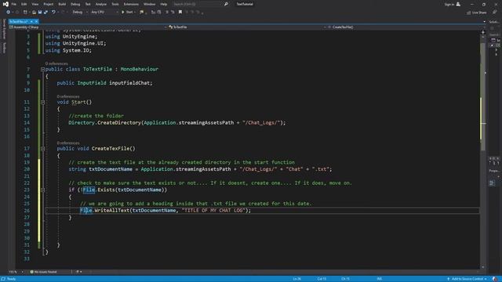Click the references link above ToTextFile class
502x282 pixels.
[56, 63]
